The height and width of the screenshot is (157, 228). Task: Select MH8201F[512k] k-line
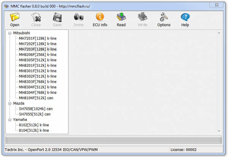(38, 65)
